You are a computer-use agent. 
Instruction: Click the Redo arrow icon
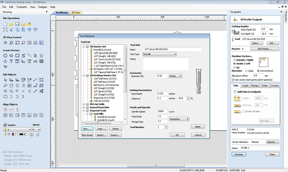pyautogui.click(x=35, y=30)
